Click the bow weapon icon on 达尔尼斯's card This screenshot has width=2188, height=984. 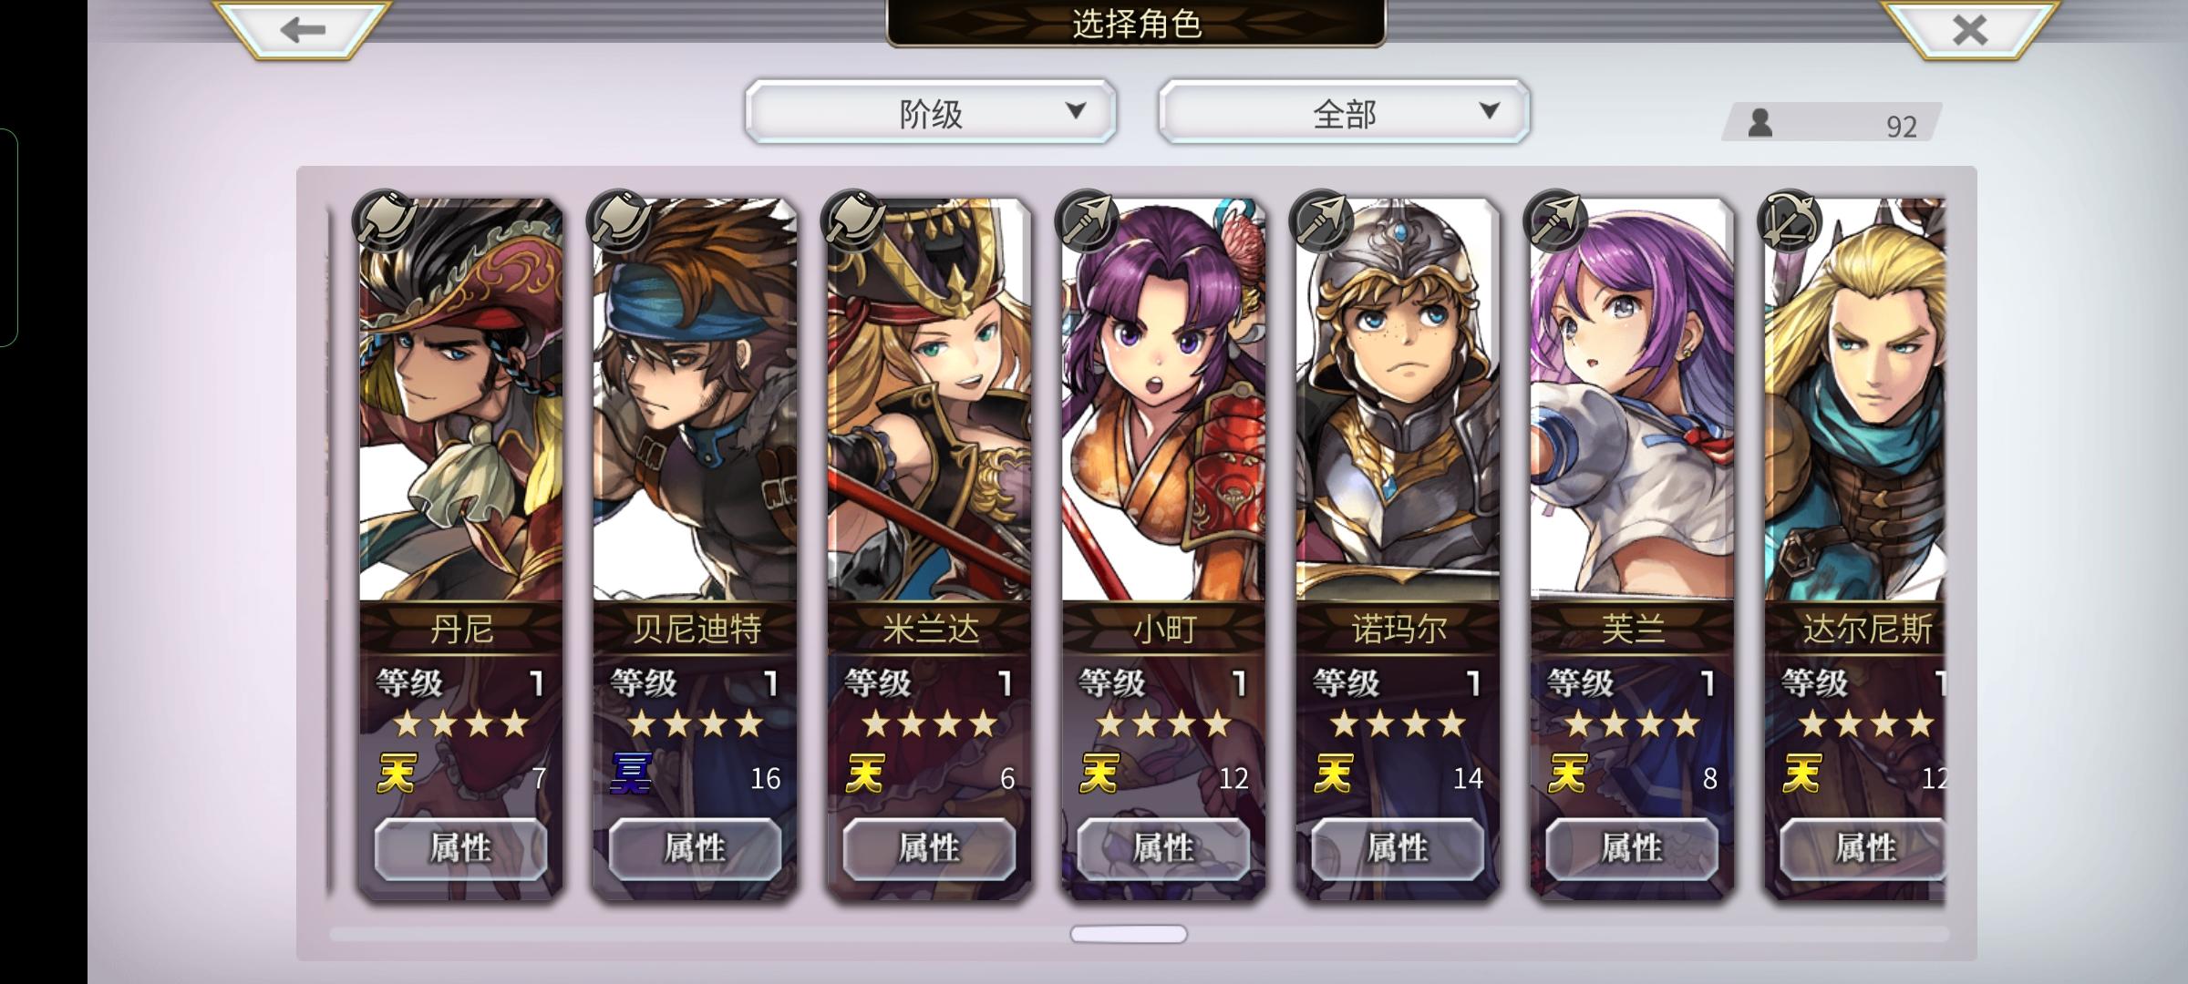coord(1791,220)
